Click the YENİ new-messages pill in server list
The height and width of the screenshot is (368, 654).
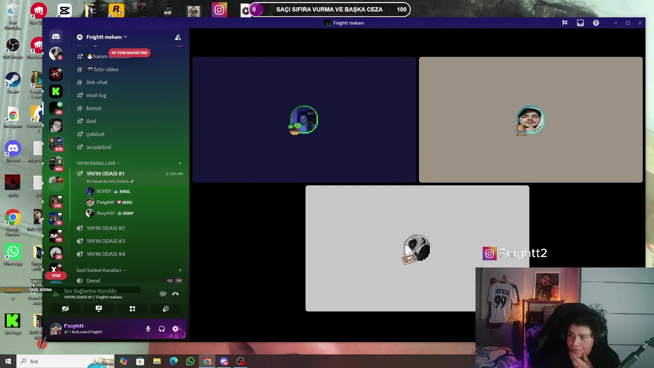pyautogui.click(x=56, y=275)
